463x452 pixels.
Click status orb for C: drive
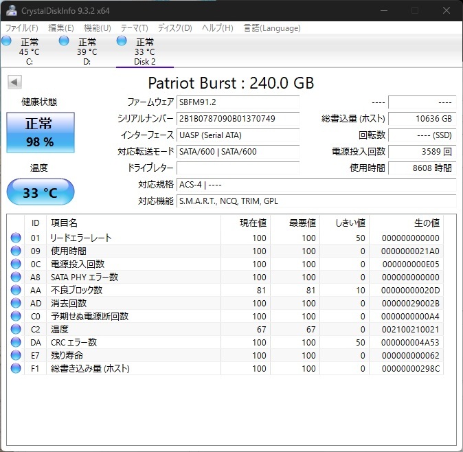point(6,41)
